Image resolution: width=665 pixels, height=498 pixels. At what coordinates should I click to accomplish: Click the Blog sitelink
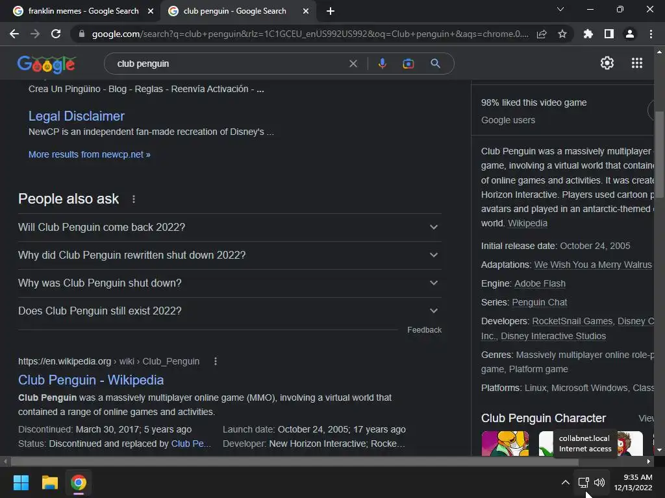click(x=118, y=89)
